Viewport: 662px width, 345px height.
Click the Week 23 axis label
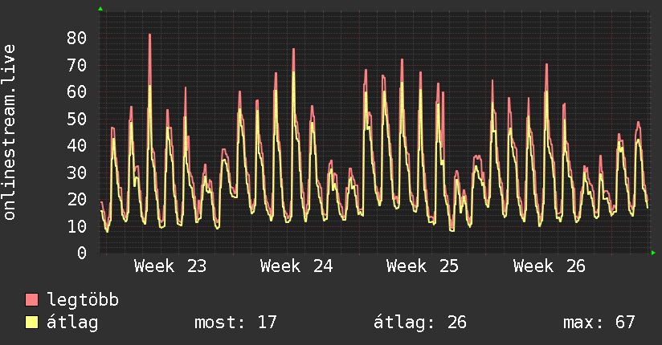[x=170, y=266]
